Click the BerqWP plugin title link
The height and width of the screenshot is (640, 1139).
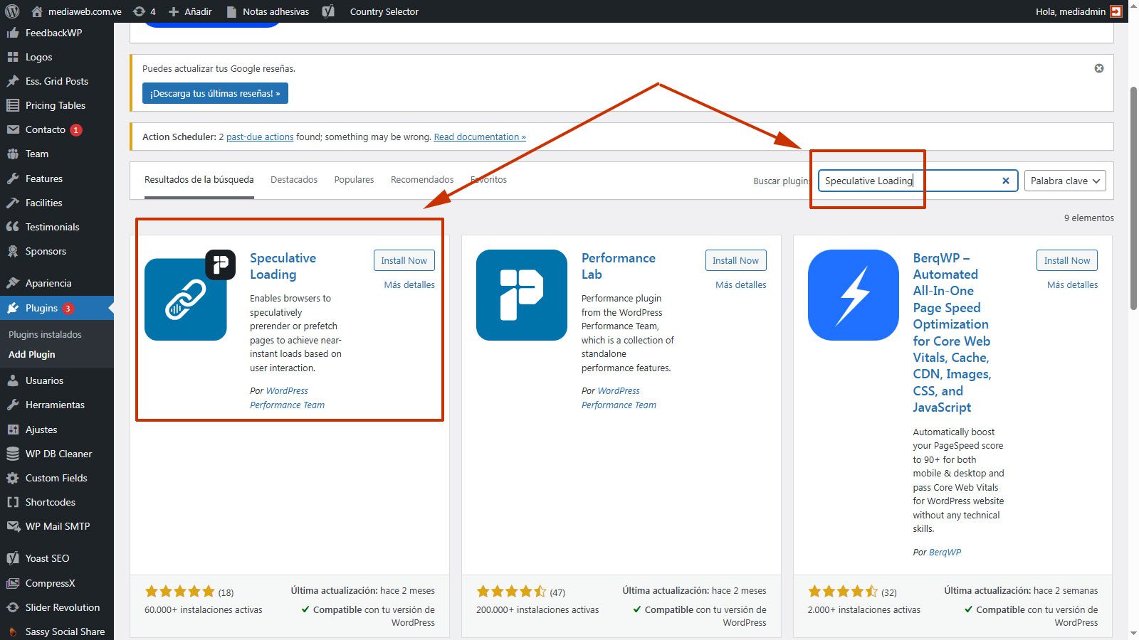click(952, 332)
